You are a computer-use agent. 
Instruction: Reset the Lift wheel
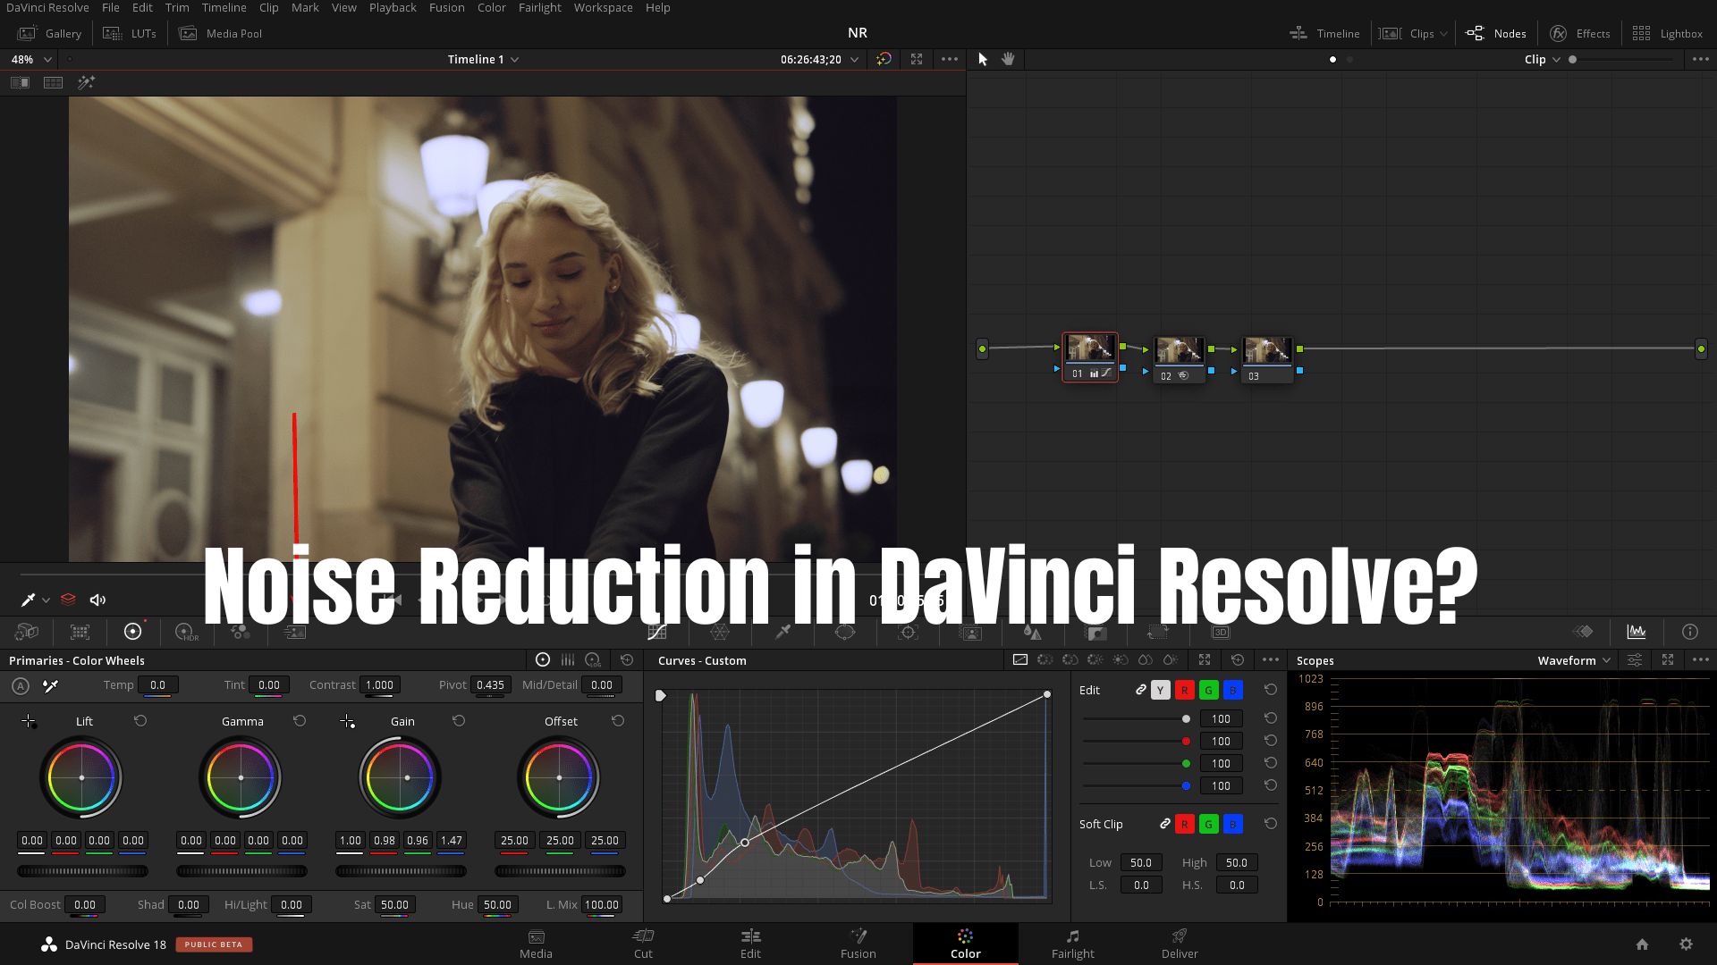[140, 720]
